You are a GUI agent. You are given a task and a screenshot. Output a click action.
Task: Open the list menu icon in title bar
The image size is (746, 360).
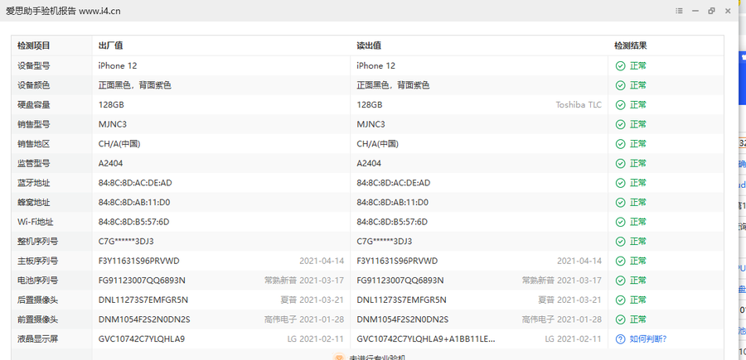coord(680,11)
